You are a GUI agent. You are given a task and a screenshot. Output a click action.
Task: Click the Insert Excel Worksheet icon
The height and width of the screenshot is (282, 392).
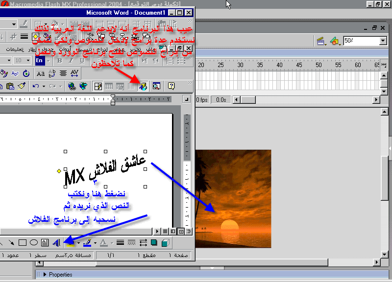(120, 87)
